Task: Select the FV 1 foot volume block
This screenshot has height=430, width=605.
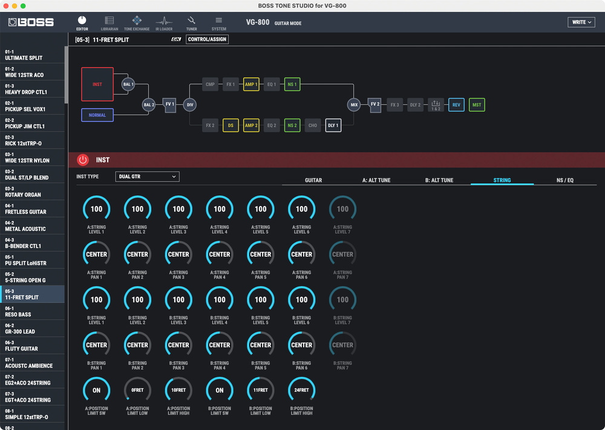Action: (x=169, y=105)
